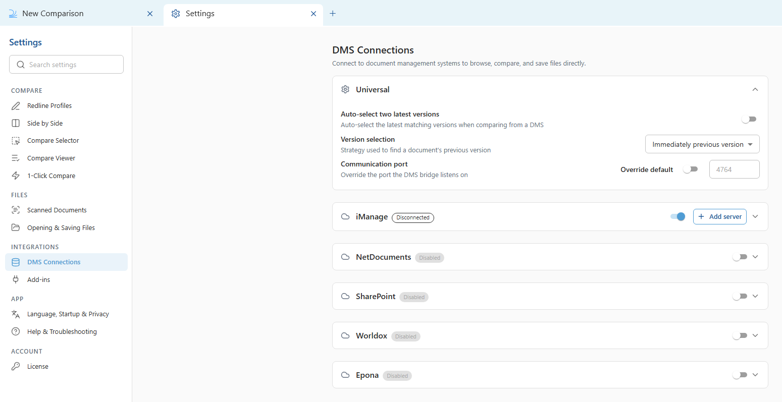Expand the Worldox section chevron

click(755, 335)
